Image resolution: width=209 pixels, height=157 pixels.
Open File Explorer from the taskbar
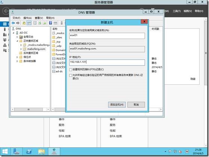(42, 151)
